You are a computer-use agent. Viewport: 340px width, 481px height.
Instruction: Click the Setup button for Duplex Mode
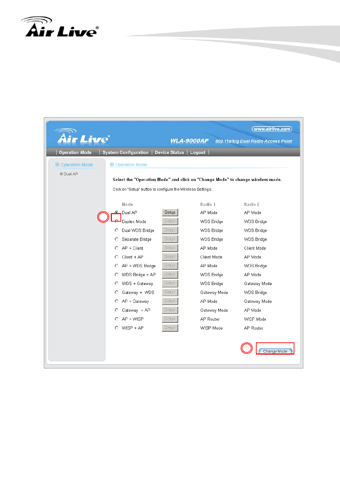[x=170, y=221]
